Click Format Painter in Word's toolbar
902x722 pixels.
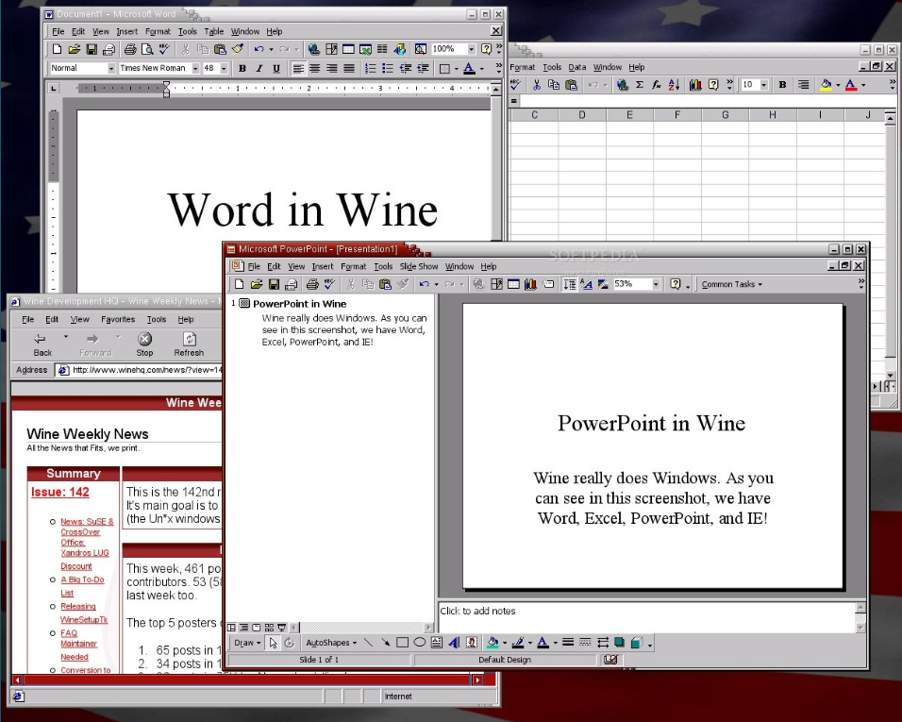pyautogui.click(x=238, y=49)
